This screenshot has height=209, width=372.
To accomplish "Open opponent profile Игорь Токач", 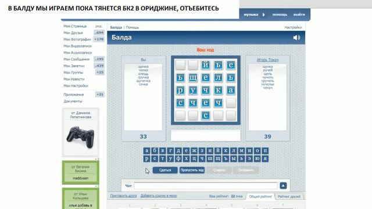I will 267,60.
